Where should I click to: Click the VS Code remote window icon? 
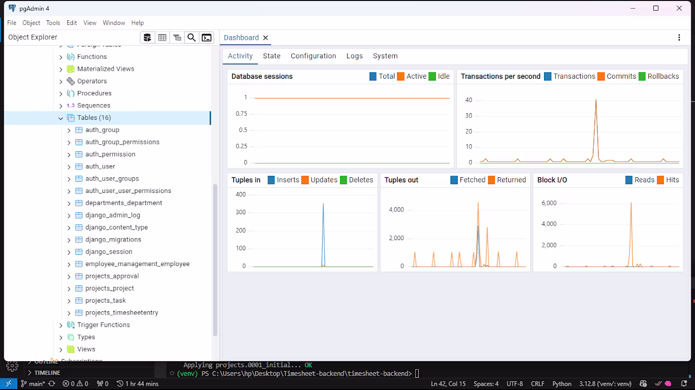click(8, 384)
